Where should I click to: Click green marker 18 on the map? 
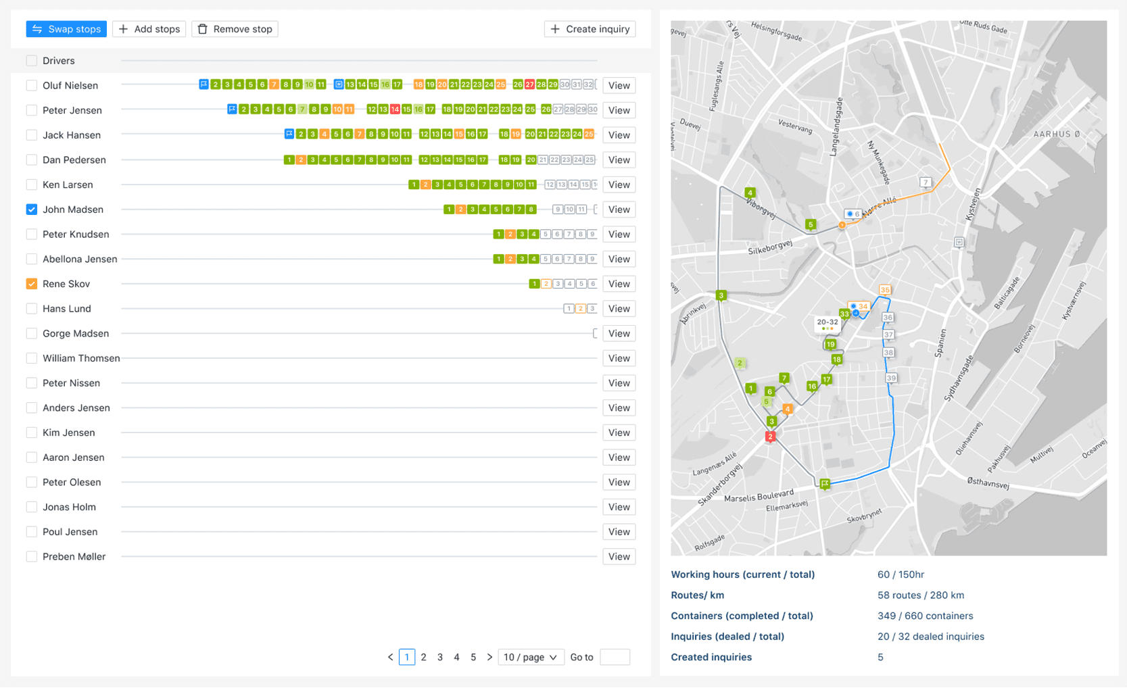(837, 360)
